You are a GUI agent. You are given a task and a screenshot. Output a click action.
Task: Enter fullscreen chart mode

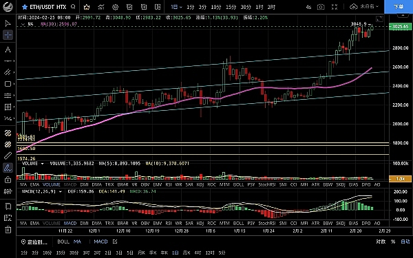click(x=335, y=7)
